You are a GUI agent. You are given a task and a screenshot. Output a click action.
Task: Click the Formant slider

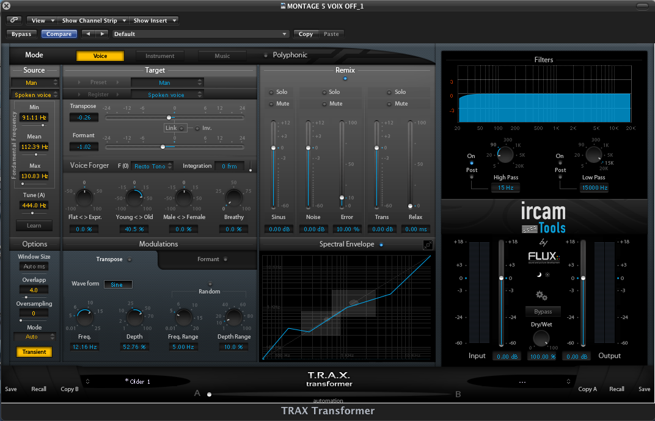175,147
